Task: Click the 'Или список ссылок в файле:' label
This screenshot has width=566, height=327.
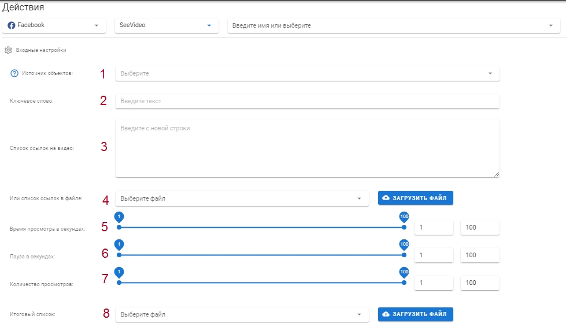Action: click(46, 198)
